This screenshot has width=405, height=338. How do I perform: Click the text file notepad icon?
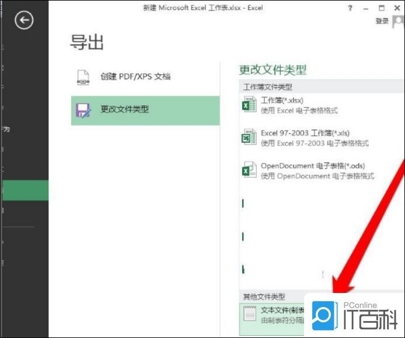(250, 313)
